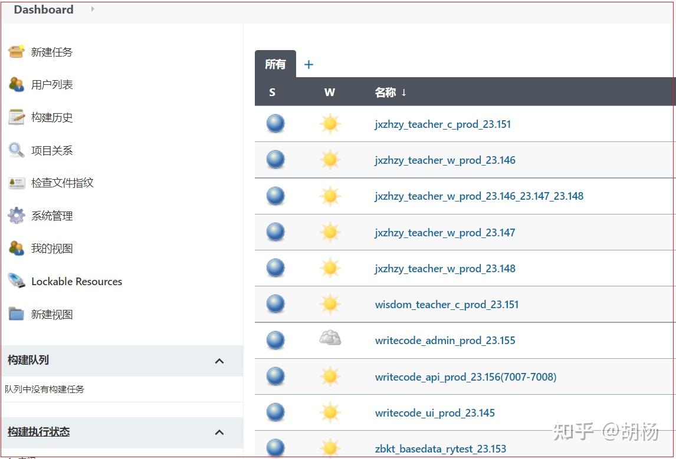Click sunny weather icon for writecode_api_prod_23.156
This screenshot has height=459, width=676.
tap(330, 377)
